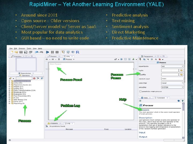Expand the Import folder
Image resolution: width=193 pixels, height=144 pixels.
click(9, 87)
